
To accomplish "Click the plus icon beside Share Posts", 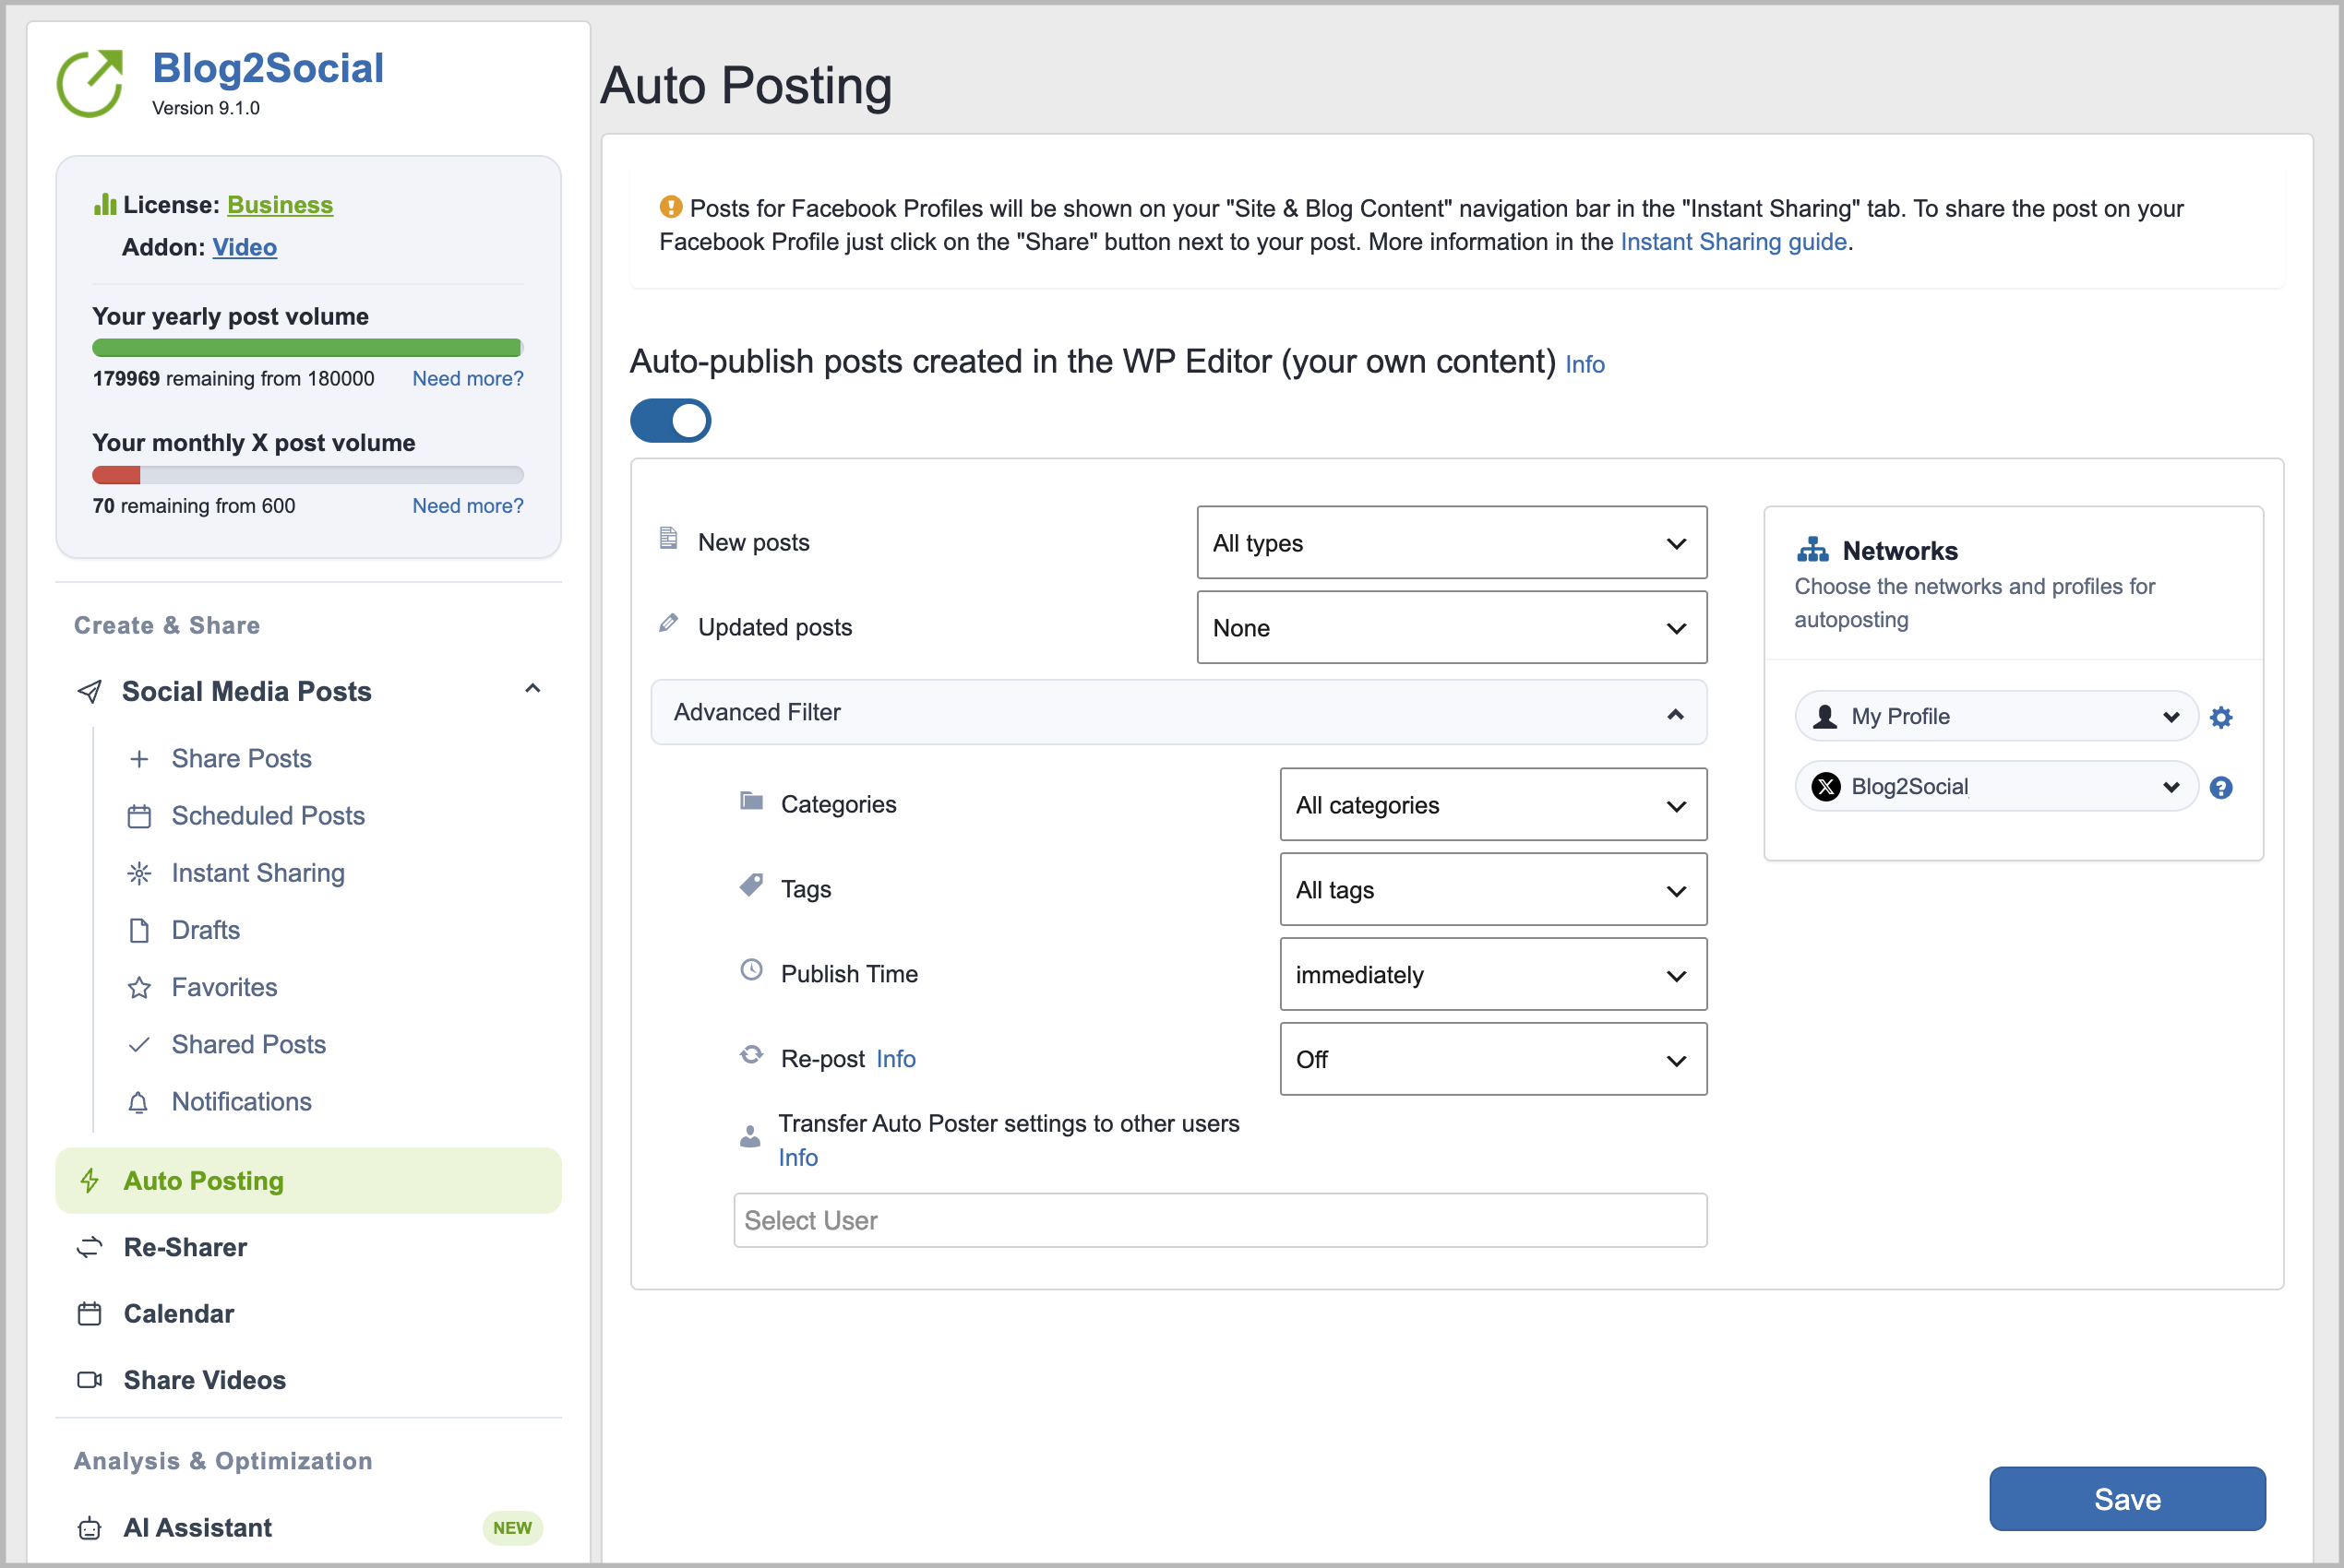I will pos(139,759).
